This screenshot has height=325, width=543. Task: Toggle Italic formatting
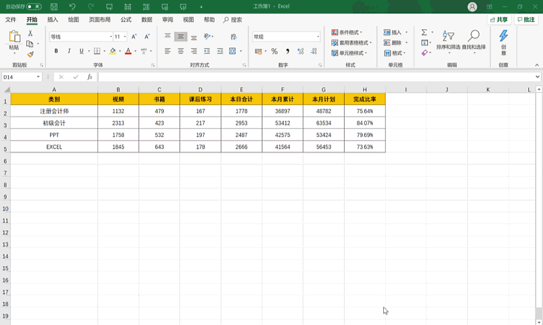pos(69,51)
